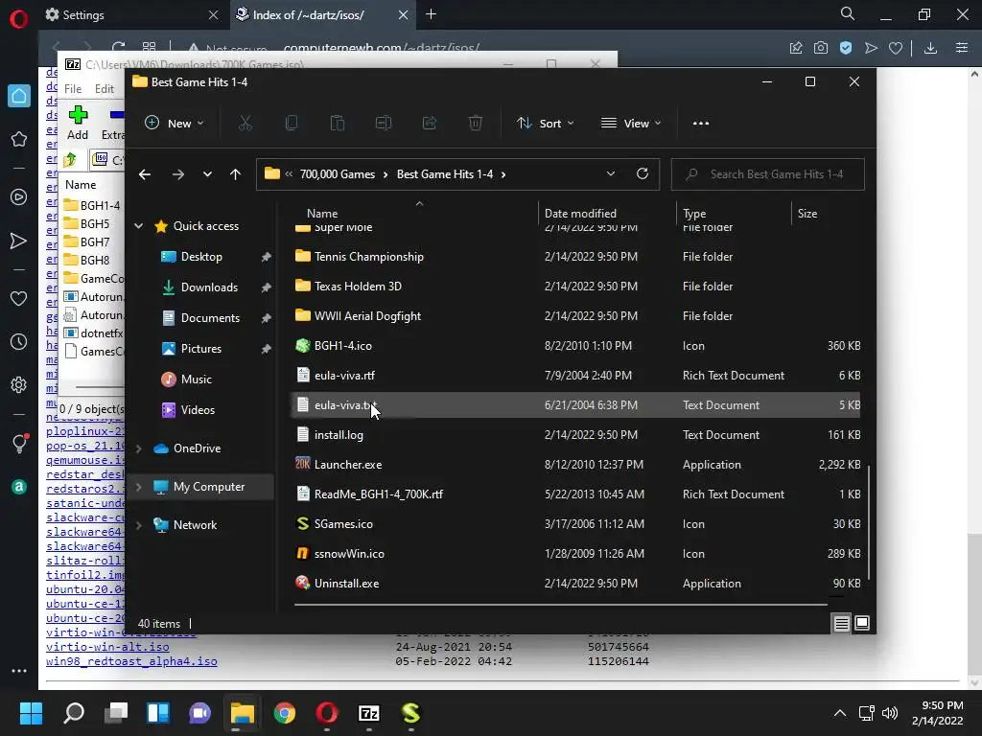Screen dimensions: 982x736
Task: Open Windows Start menu
Action: click(31, 713)
